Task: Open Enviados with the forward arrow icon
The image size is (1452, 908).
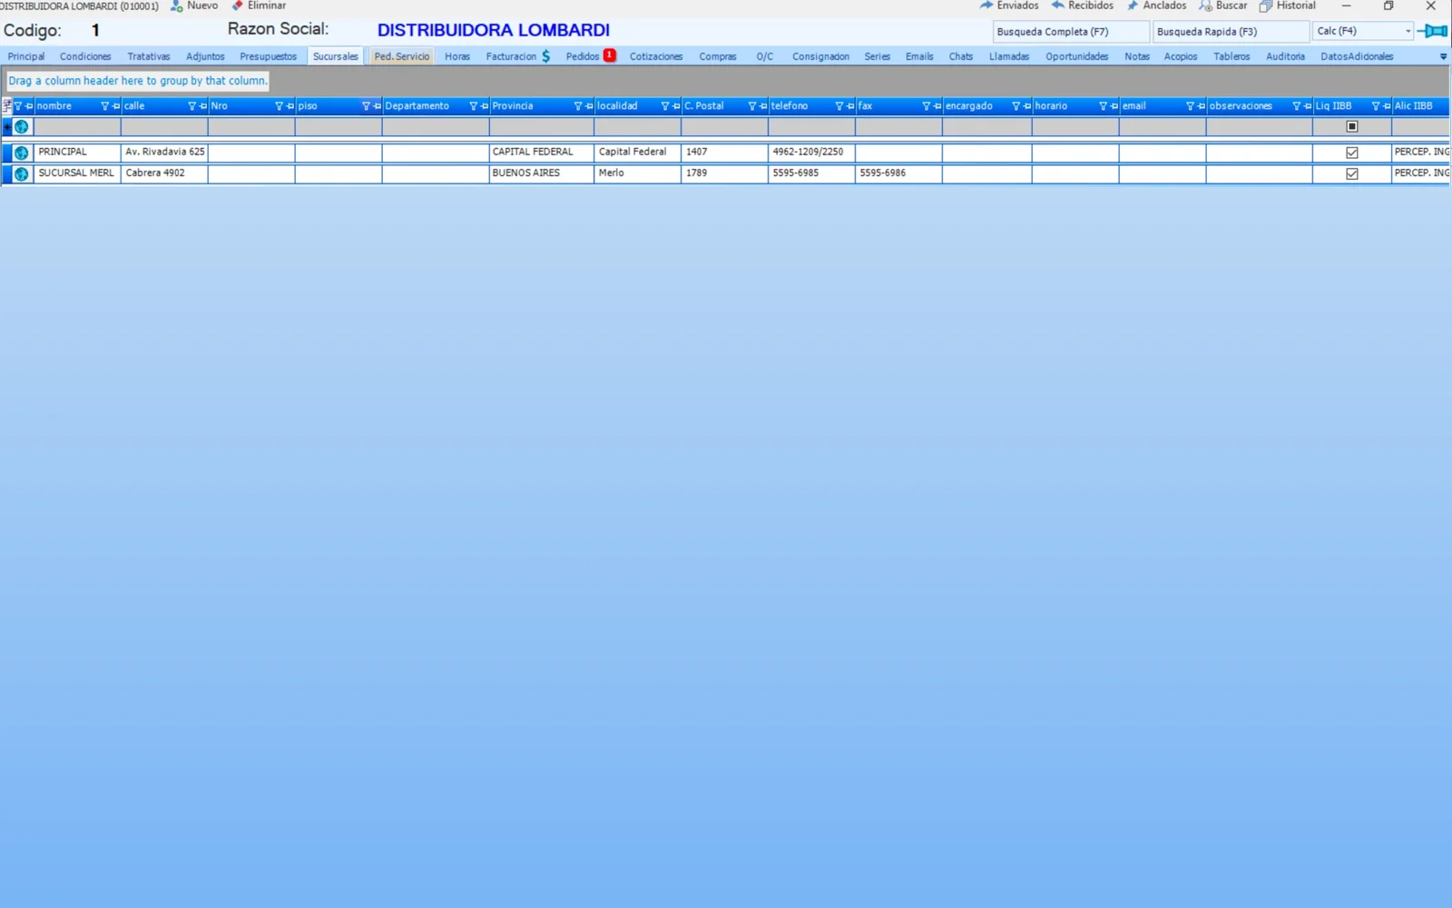Action: (986, 5)
